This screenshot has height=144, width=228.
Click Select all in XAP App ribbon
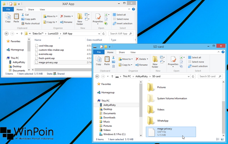click(x=119, y=15)
